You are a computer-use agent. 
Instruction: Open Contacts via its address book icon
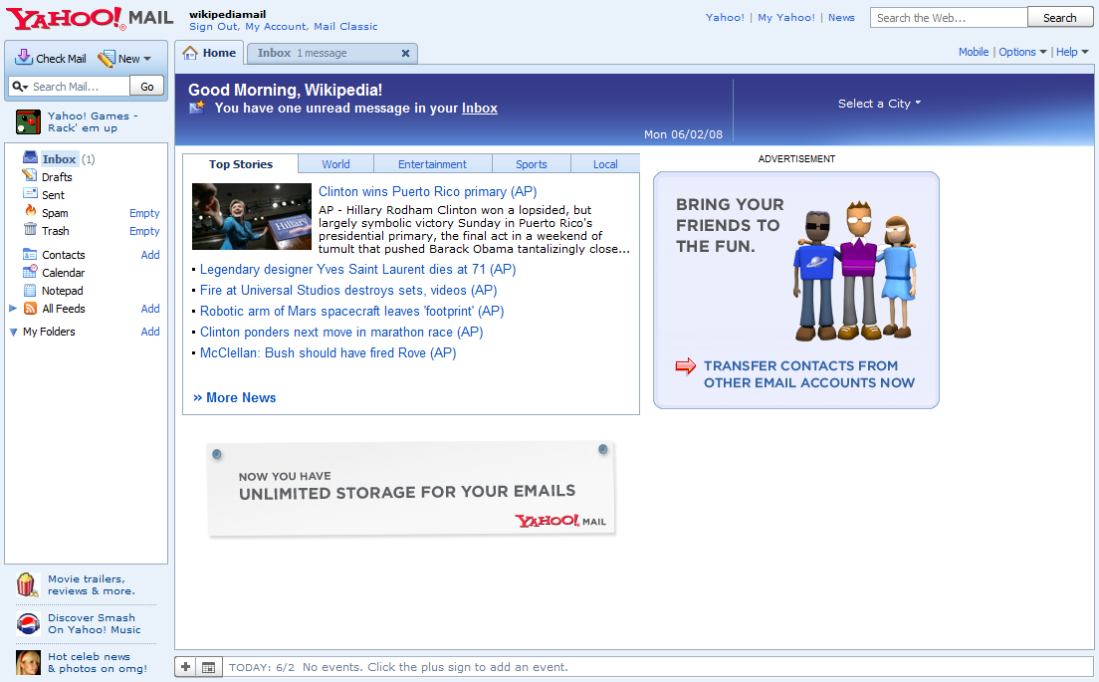click(x=30, y=255)
